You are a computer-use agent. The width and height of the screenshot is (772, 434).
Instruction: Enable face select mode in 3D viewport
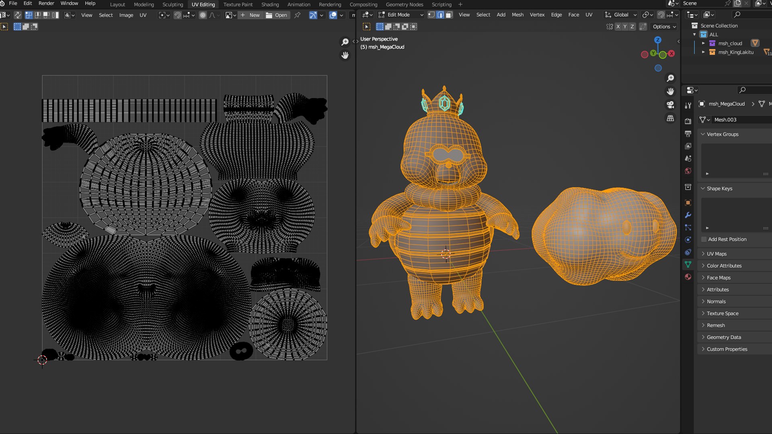pyautogui.click(x=449, y=15)
